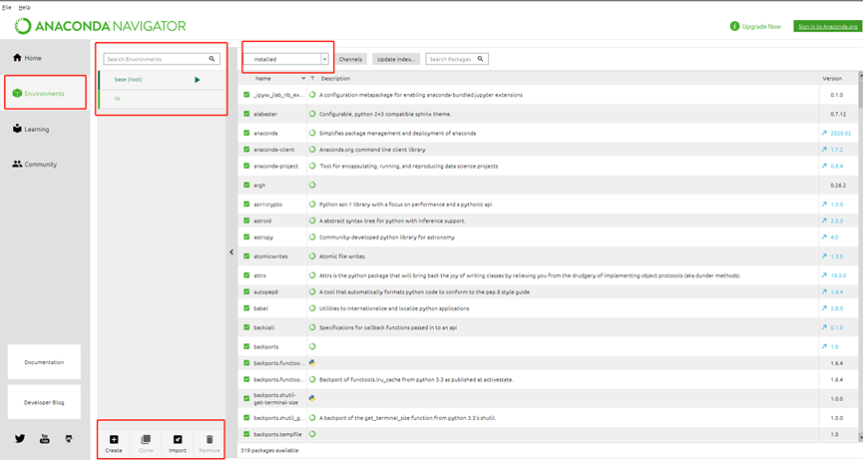Open the Community section

[35, 164]
